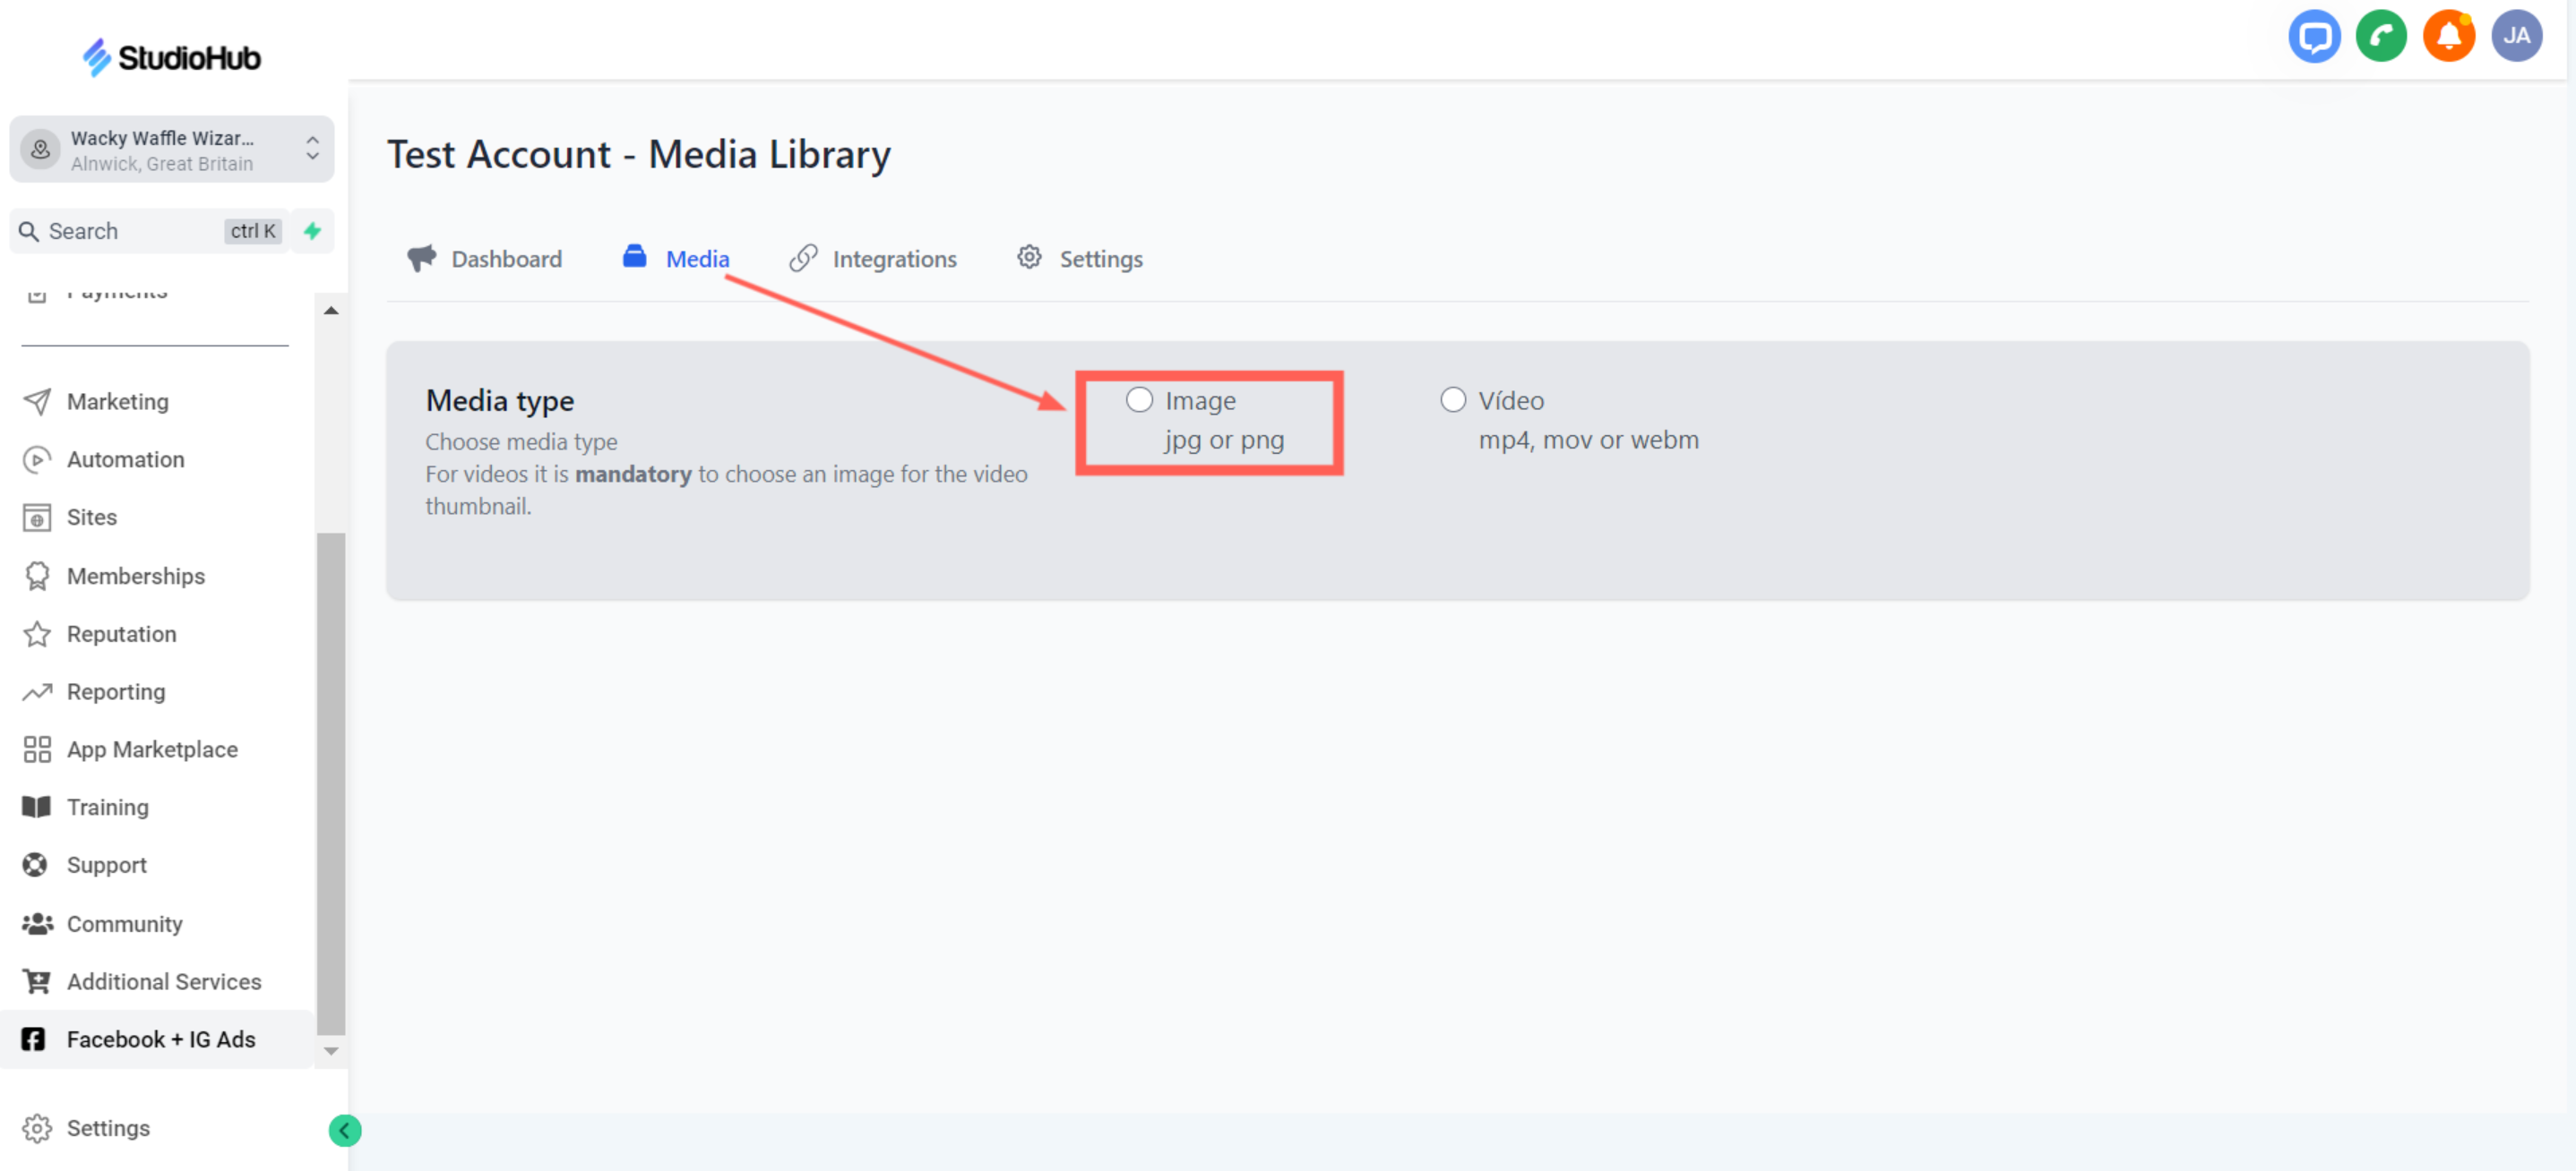2576x1171 pixels.
Task: Open the orange notifications bell
Action: click(x=2447, y=37)
